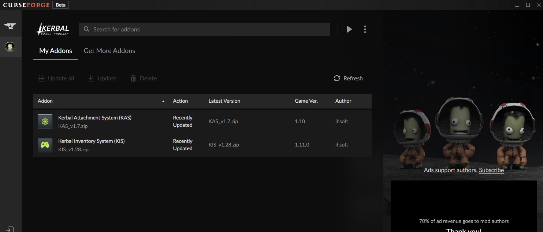The image size is (543, 232).
Task: Sort by Latest Version column header
Action: (224, 101)
